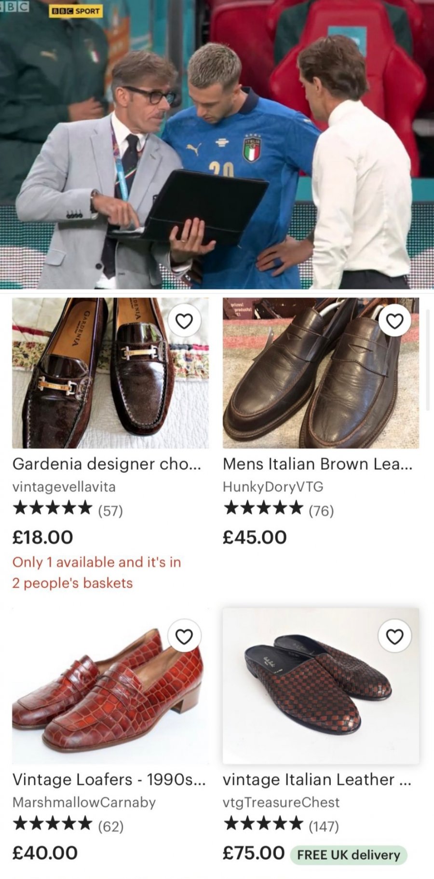Visit the HunkyDoryVTG shop
The image size is (434, 879).
[x=272, y=487]
